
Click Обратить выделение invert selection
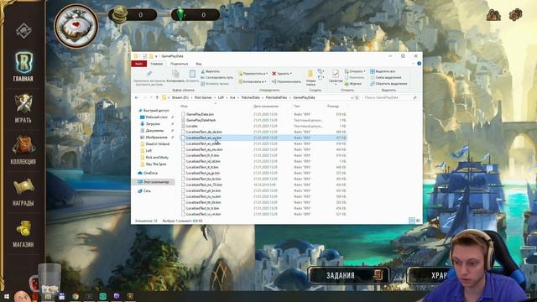tap(388, 84)
